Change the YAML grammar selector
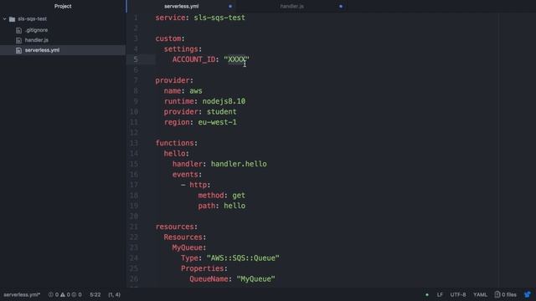 (x=480, y=294)
